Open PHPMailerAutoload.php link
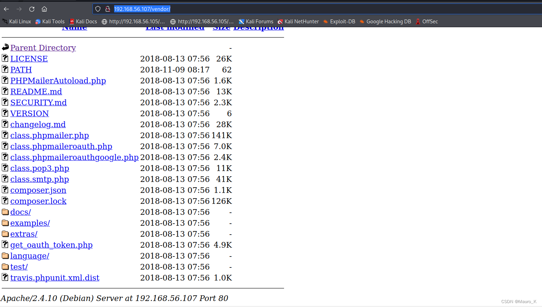Viewport: 542px width, 307px height. click(58, 81)
